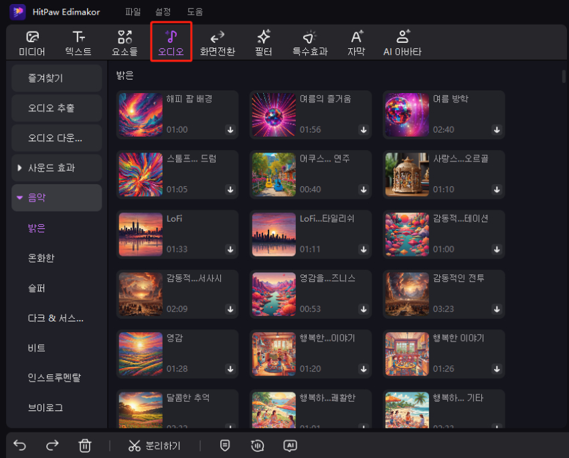Open the 필터 (Filters) panel
Image resolution: width=569 pixels, height=458 pixels.
pyautogui.click(x=264, y=43)
